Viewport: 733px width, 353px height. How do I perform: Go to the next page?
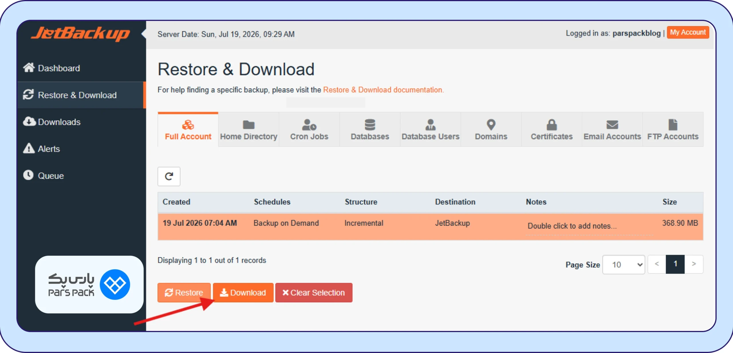[x=694, y=264]
